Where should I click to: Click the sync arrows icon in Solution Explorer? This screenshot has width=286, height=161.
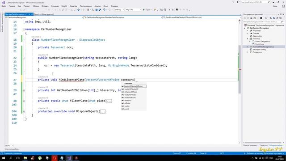[x=270, y=18]
